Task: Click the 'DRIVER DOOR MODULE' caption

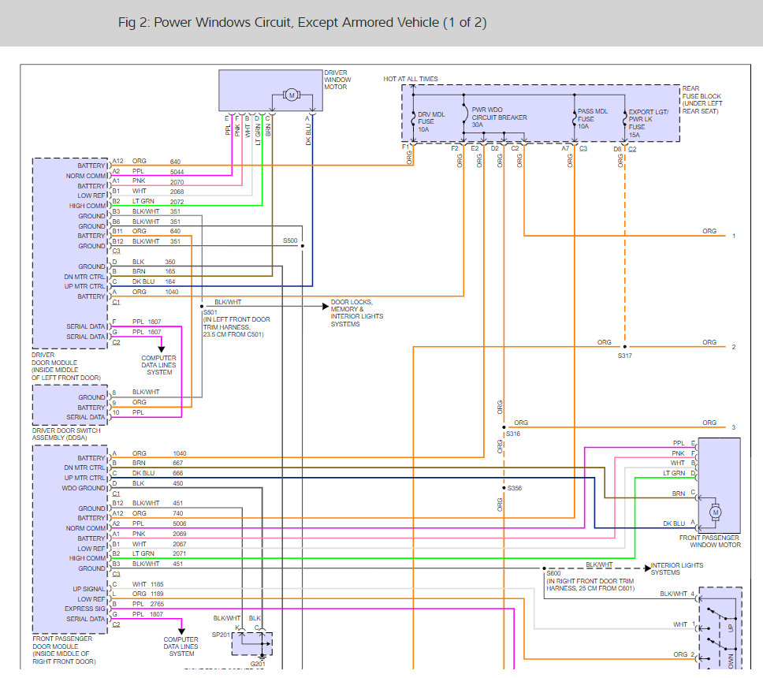Action: (x=66, y=367)
